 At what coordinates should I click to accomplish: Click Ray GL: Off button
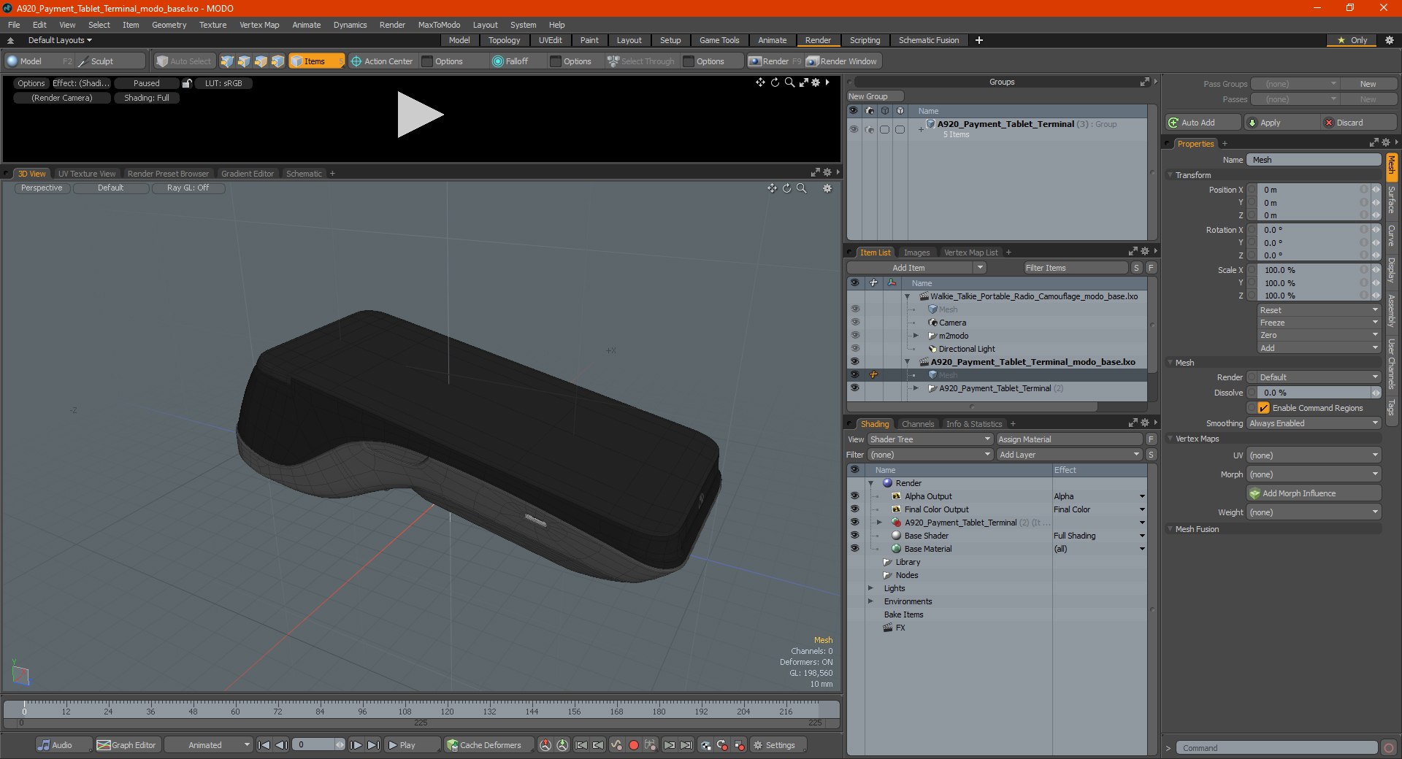(188, 188)
